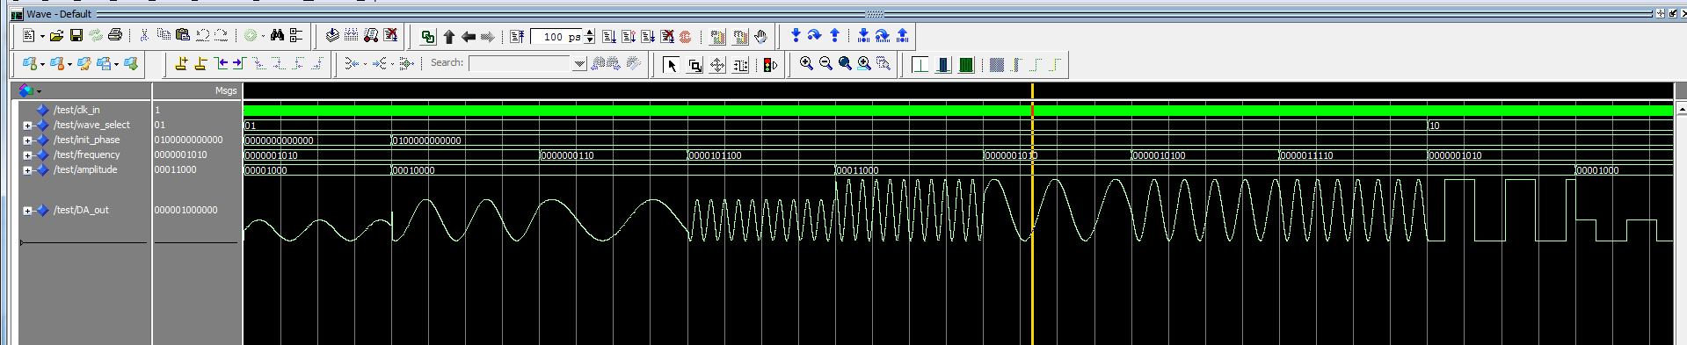Open the Search field dropdown arrow

point(579,63)
